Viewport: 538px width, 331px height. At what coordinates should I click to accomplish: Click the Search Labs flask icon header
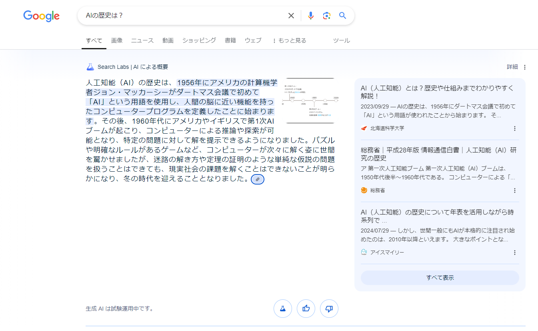[x=90, y=67]
